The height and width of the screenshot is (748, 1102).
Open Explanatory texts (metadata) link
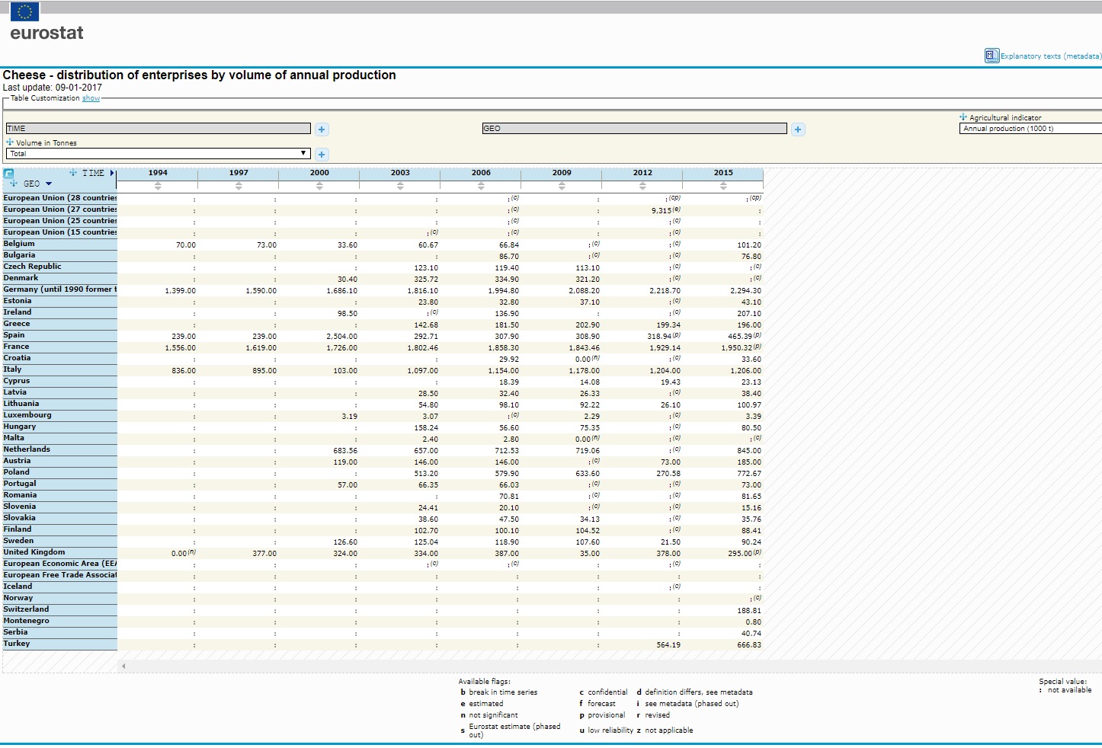1050,56
